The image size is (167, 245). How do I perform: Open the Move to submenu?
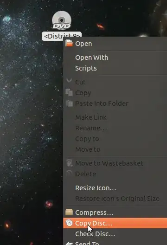pos(115,149)
